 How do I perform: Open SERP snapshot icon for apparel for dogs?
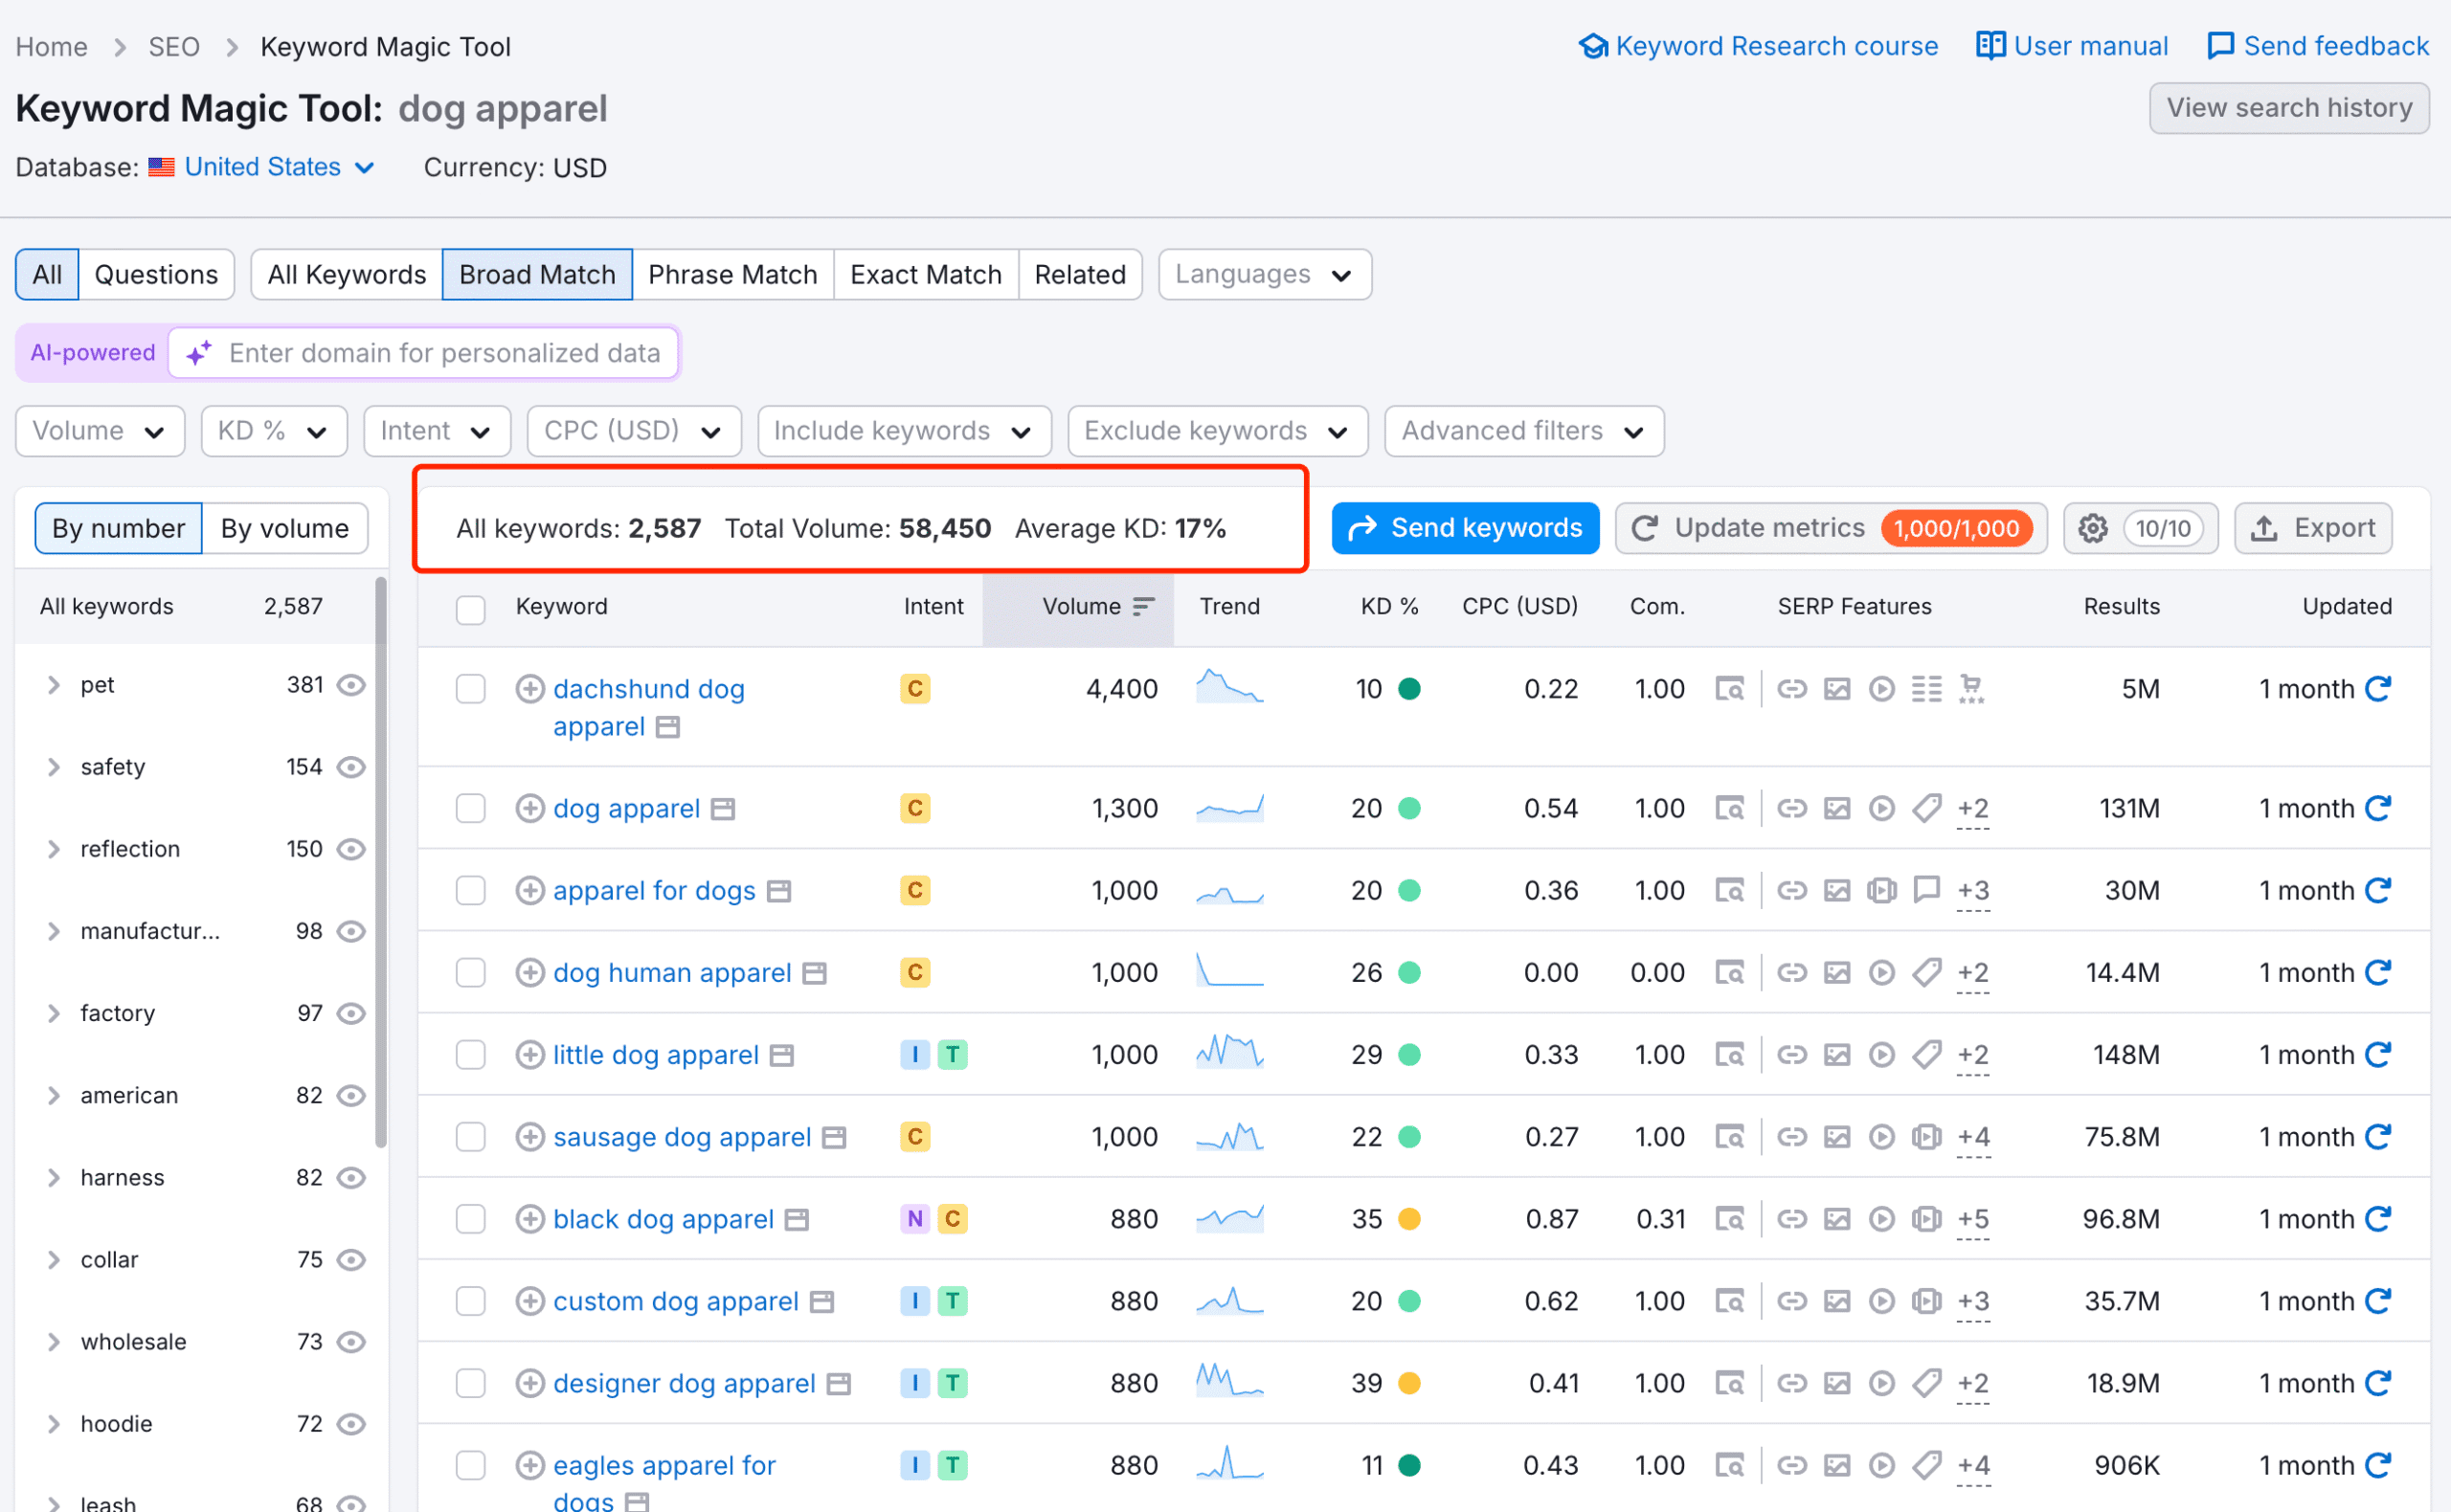[x=1729, y=890]
